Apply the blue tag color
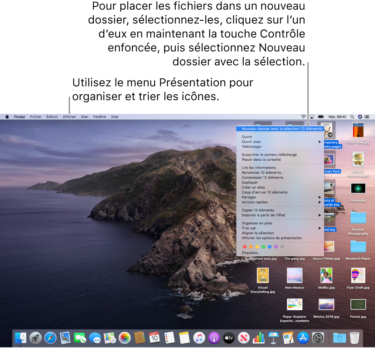Screen dimensions: 375x348 point(269,247)
